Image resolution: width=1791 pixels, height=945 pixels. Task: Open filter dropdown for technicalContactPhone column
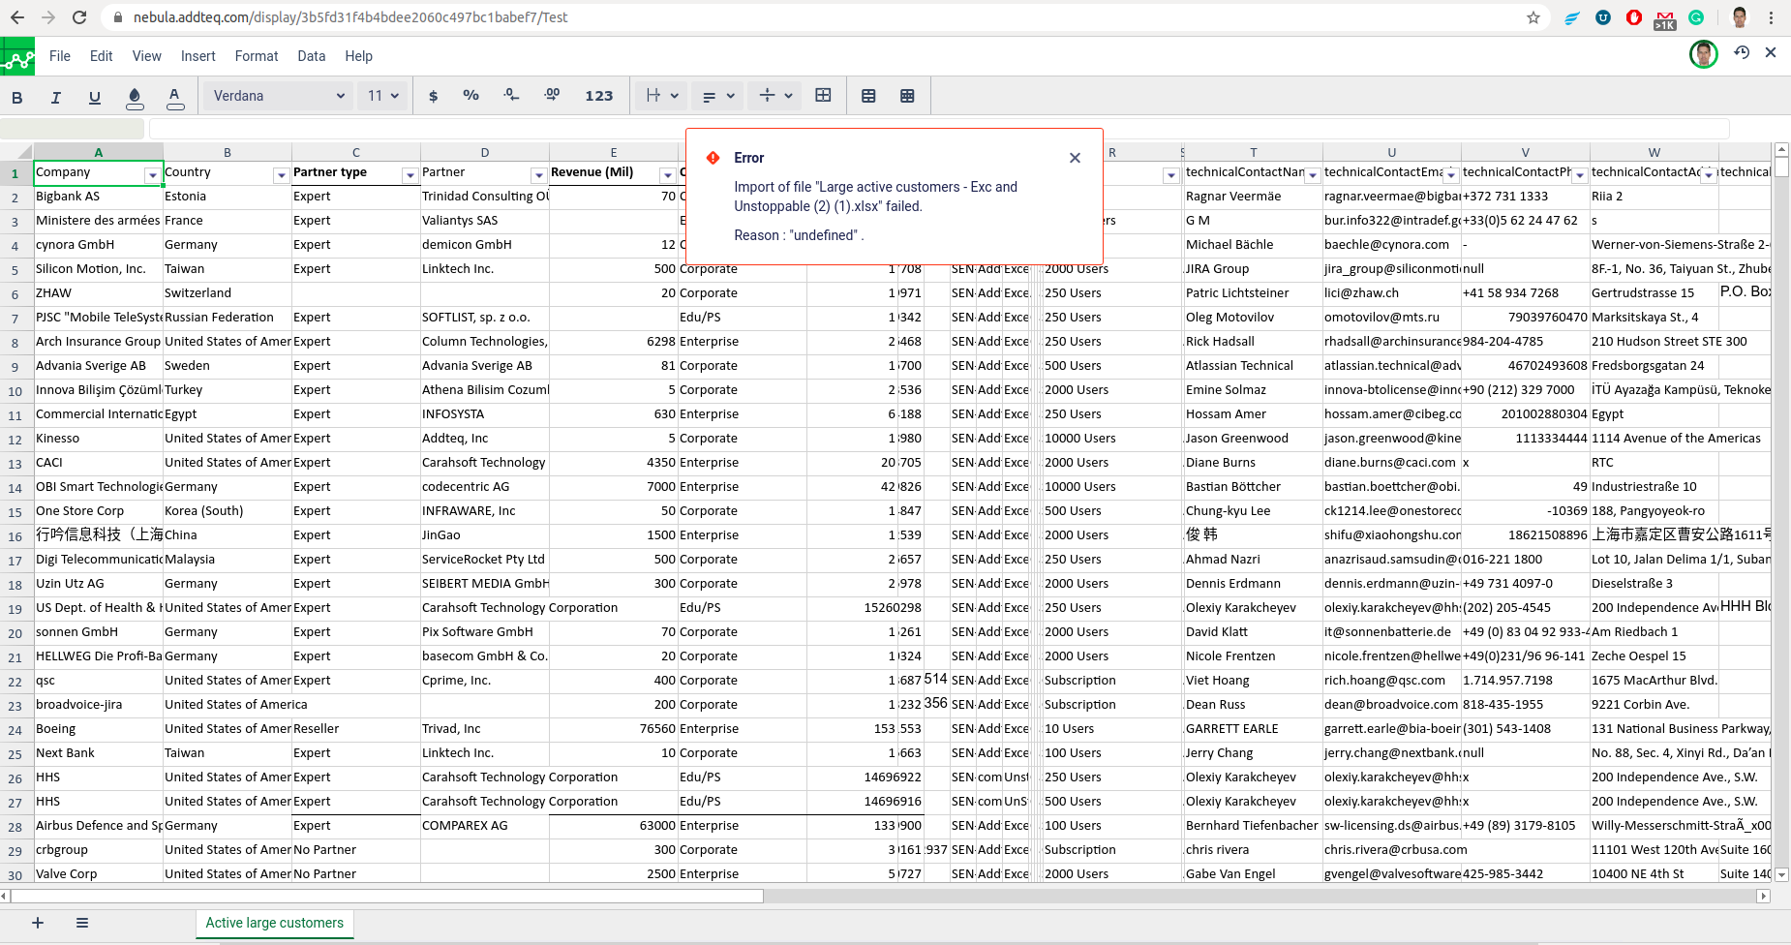click(x=1580, y=175)
